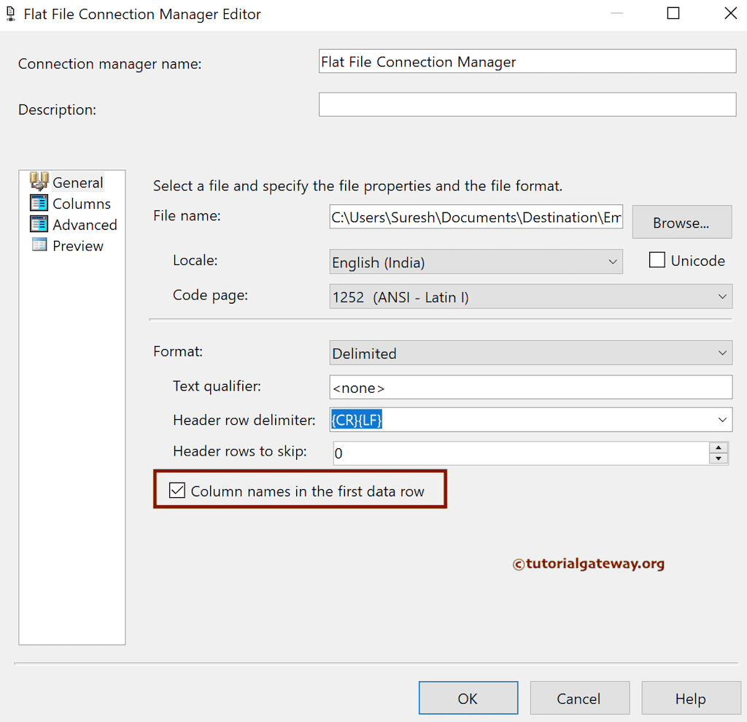Click the Browse button
This screenshot has width=747, height=722.
[681, 222]
